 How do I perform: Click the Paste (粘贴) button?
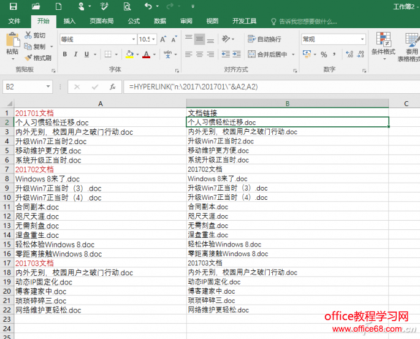(x=12, y=44)
